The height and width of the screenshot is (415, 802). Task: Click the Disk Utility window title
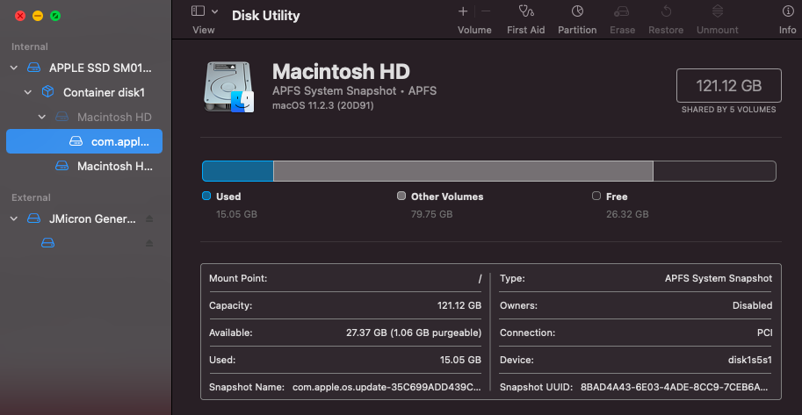pyautogui.click(x=266, y=15)
